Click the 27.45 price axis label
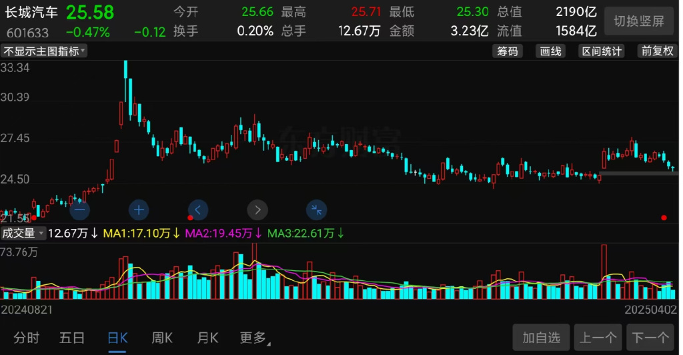Screen dimensions: 683x355 click(x=15, y=139)
